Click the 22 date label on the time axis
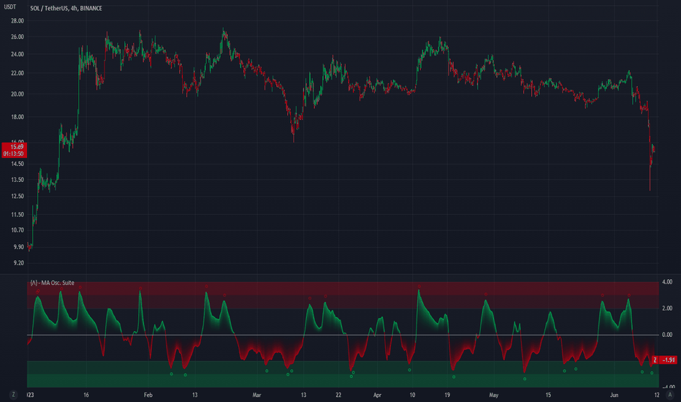Viewport: 681px width, 402px height. click(x=338, y=395)
